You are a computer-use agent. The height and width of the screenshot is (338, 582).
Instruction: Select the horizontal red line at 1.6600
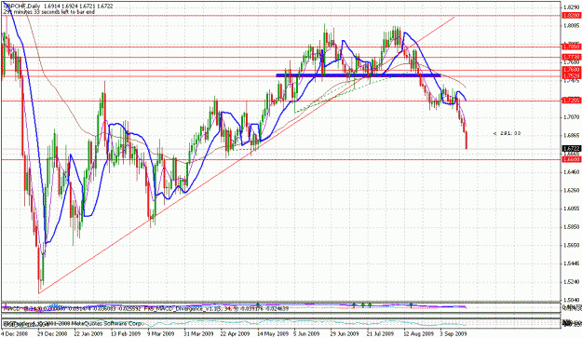(281, 160)
